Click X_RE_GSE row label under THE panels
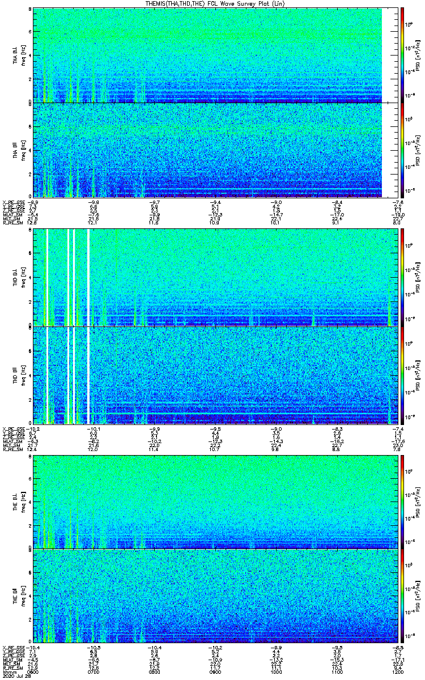425x680 pixels. click(x=12, y=647)
